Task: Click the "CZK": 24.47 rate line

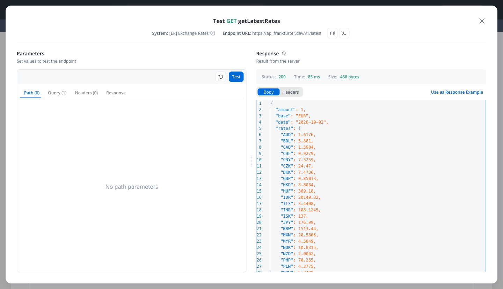Action: [297, 166]
